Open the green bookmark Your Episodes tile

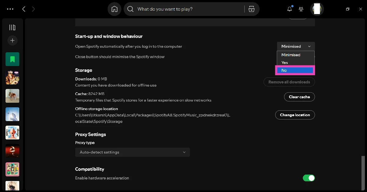coord(13,59)
